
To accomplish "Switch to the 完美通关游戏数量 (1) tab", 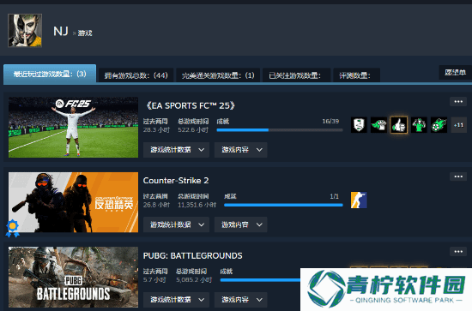I will click(218, 75).
